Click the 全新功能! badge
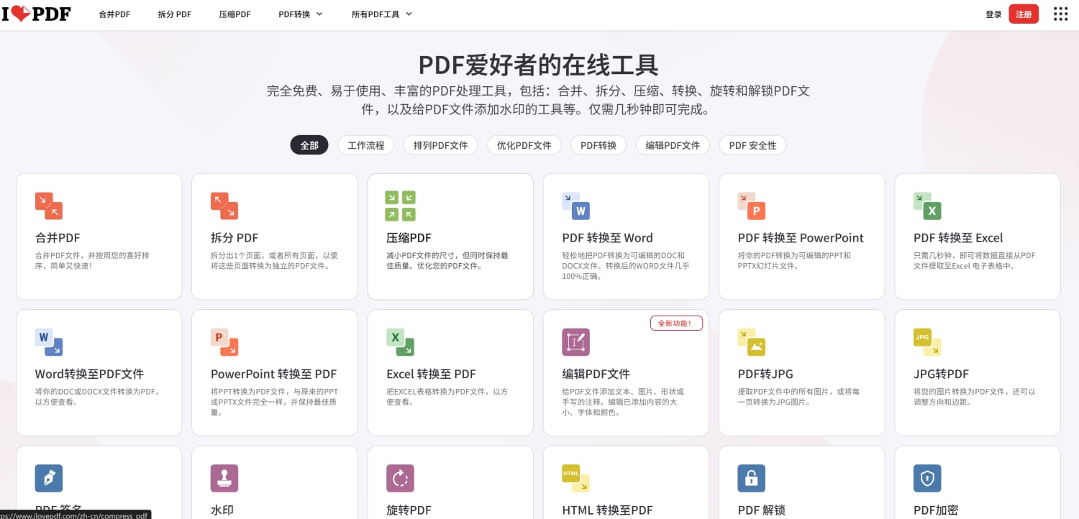 coord(676,323)
